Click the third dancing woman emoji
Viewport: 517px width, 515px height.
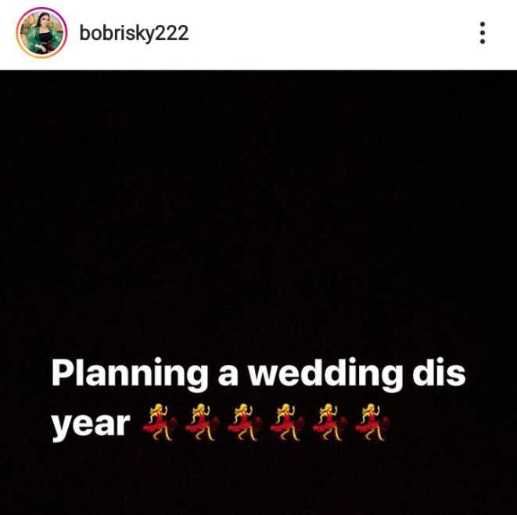tap(245, 423)
